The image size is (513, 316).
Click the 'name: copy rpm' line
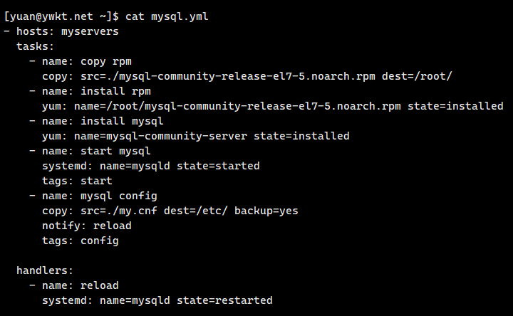pos(87,61)
